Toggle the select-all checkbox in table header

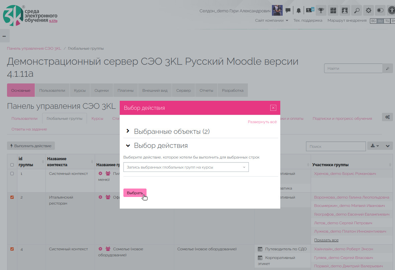click(x=12, y=165)
